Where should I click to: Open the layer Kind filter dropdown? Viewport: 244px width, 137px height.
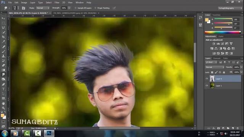[211, 62]
